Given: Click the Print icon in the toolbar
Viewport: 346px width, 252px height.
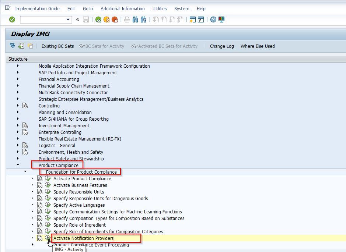Looking at the screenshot, I should click(x=127, y=20).
